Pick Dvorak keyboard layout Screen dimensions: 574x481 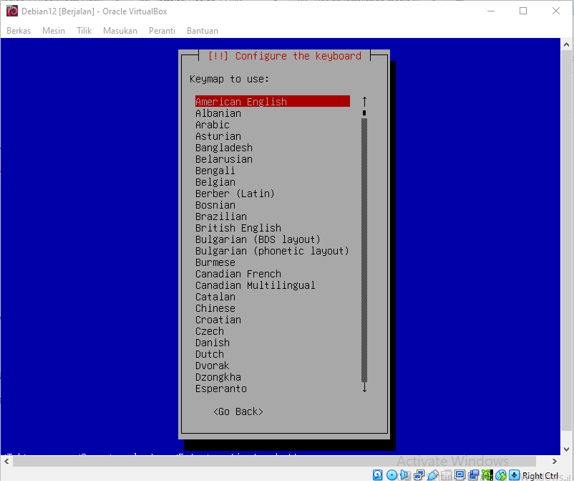[213, 366]
